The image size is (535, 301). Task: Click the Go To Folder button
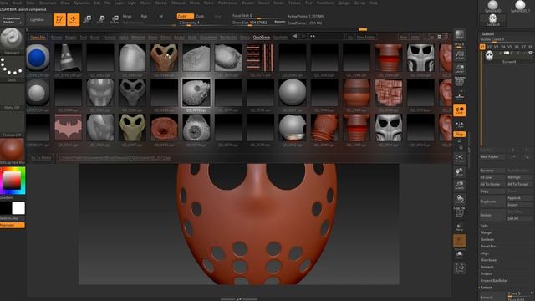[x=41, y=158]
